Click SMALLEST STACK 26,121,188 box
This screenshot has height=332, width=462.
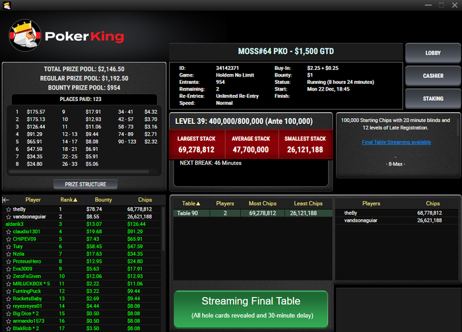tap(305, 145)
